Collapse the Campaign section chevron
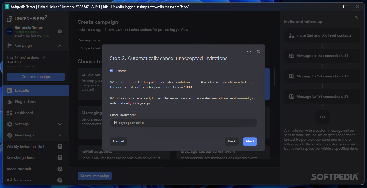The image size is (367, 188). pyautogui.click(x=60, y=46)
